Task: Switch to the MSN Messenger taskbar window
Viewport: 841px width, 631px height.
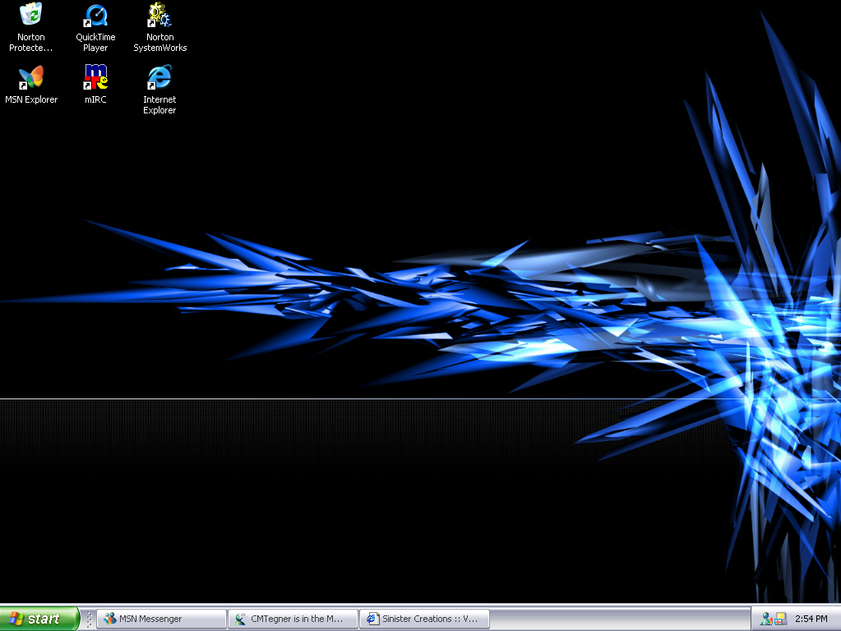Action: pos(161,619)
